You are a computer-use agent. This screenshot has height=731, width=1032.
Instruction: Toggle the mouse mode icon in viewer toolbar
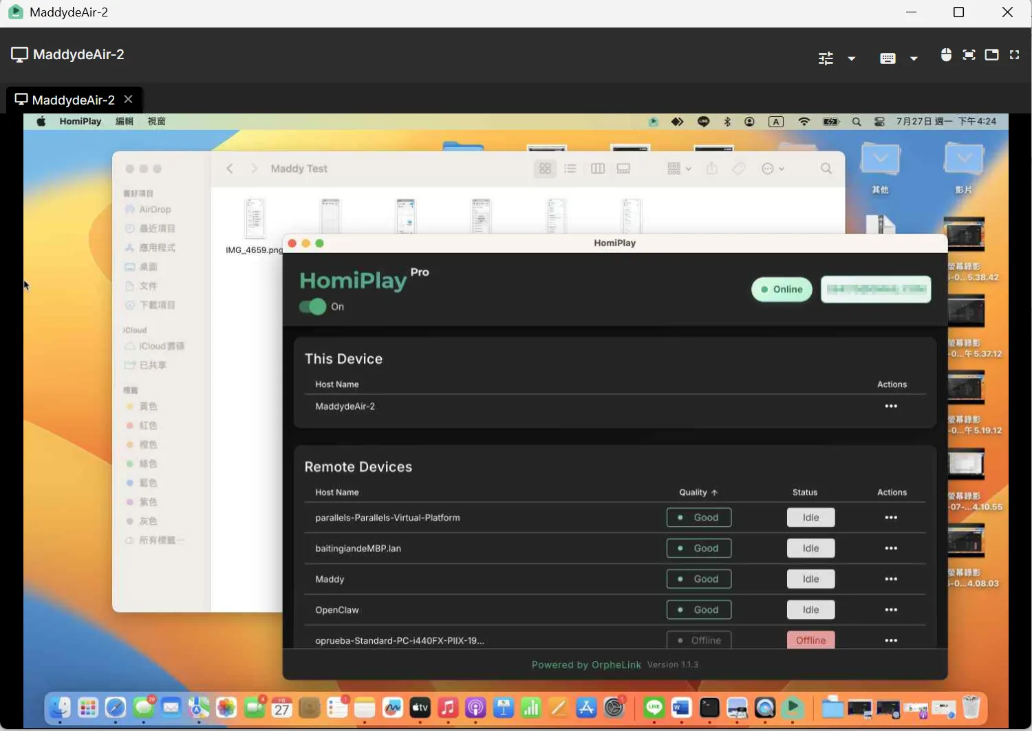tap(946, 55)
